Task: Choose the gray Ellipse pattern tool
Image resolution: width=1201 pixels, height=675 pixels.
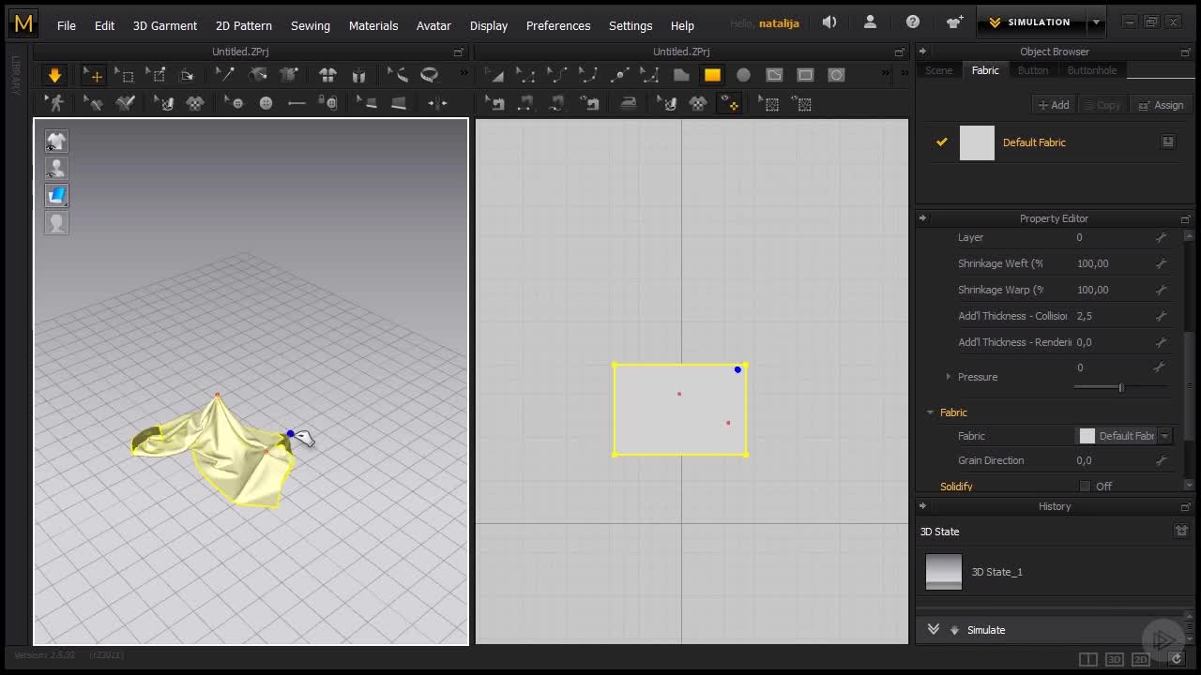Action: coord(743,75)
